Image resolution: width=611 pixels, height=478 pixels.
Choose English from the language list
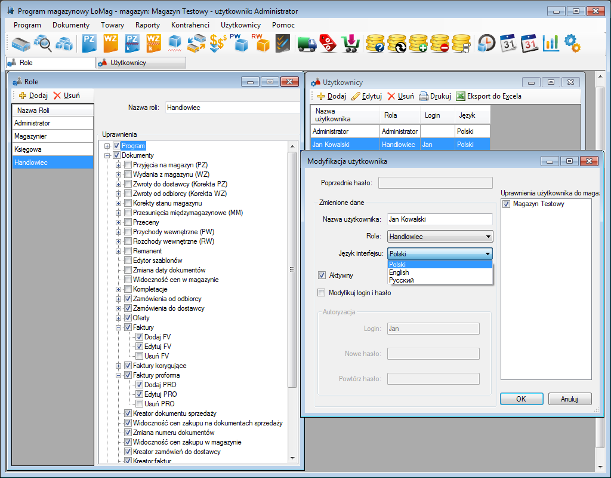(x=399, y=272)
